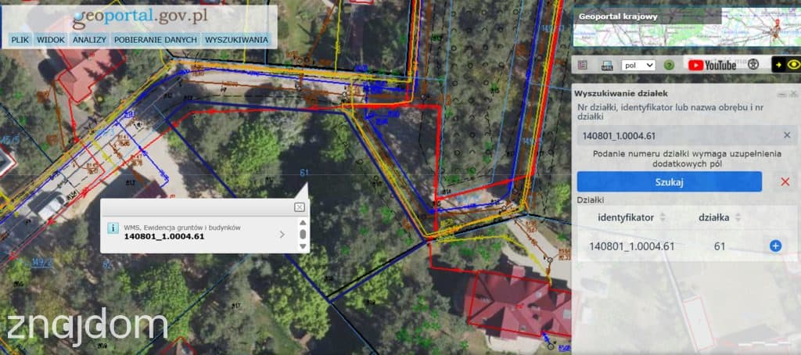Click the red X next to Szukaj
The image size is (801, 355).
tap(785, 182)
